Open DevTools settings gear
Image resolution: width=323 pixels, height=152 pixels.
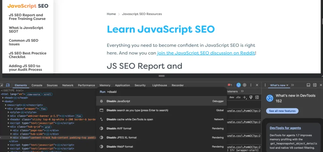tap(244, 85)
